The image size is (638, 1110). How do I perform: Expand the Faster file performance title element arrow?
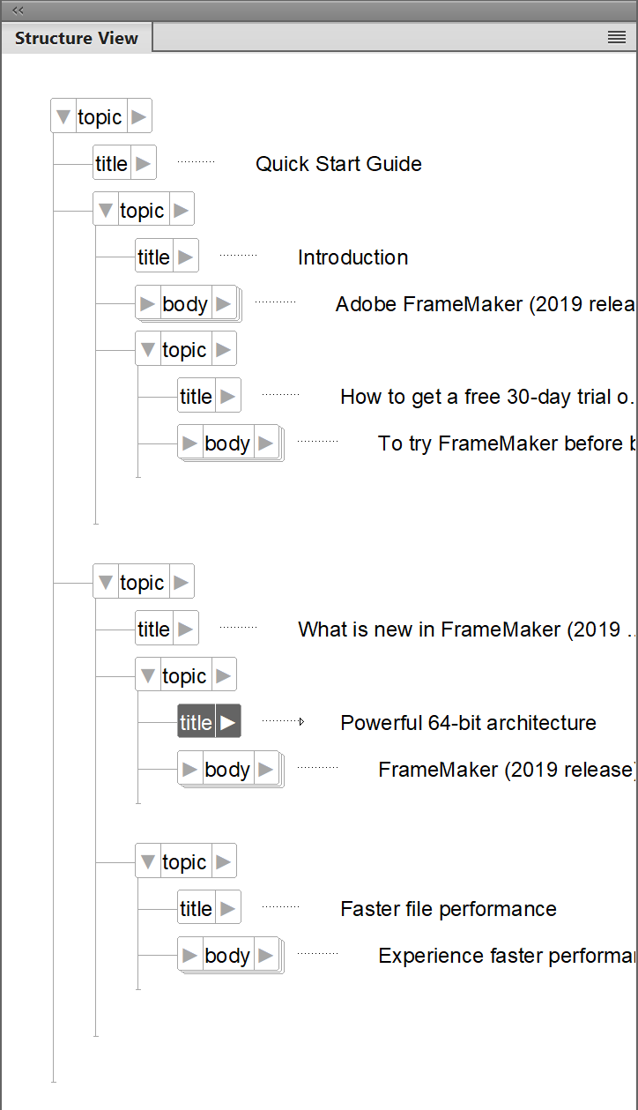pyautogui.click(x=228, y=907)
